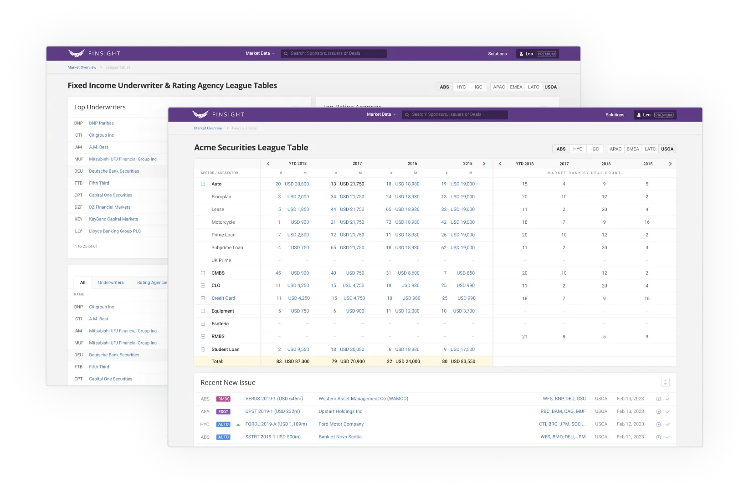Click Market Overview breadcrumb in the back window
The width and height of the screenshot is (749, 493).
[82, 67]
